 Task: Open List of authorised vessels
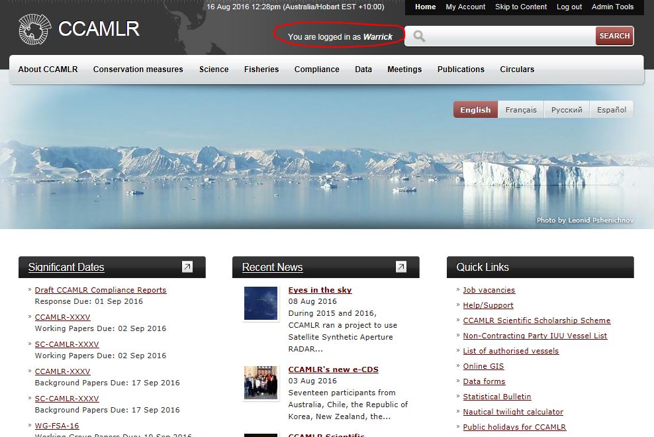[511, 351]
